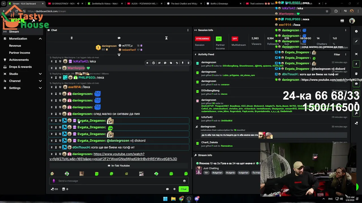Delete IcKaTa42's message with its trash icon

(x=51, y=61)
